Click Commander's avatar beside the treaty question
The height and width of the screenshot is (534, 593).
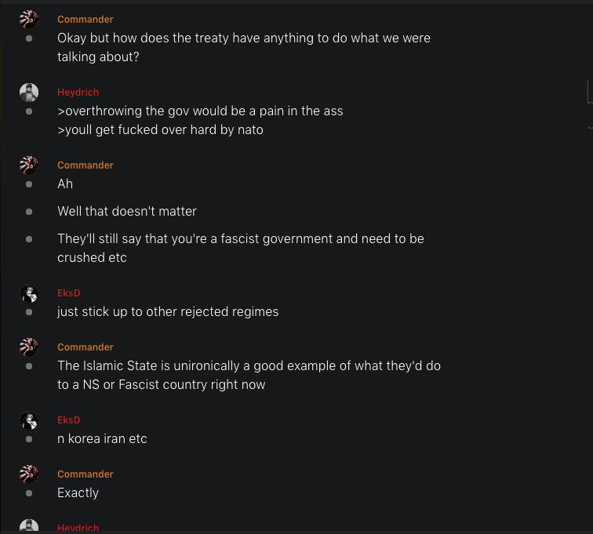point(29,20)
